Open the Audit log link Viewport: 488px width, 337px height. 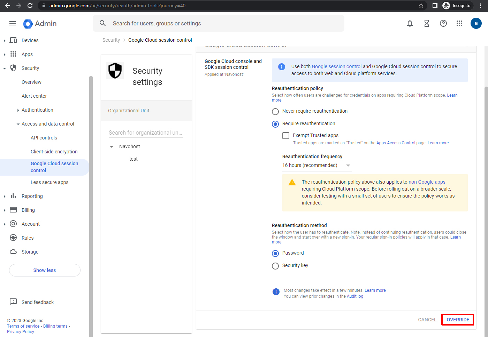click(355, 296)
